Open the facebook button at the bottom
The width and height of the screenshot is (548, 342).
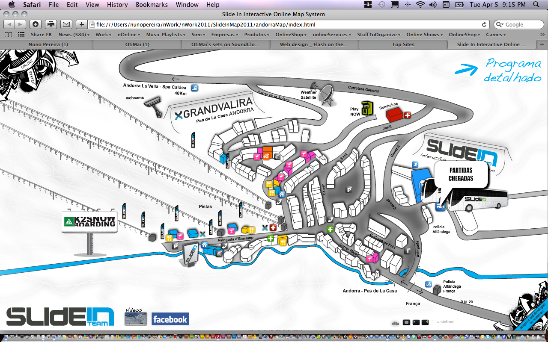(x=170, y=319)
